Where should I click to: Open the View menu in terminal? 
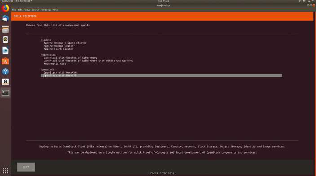[27, 10]
